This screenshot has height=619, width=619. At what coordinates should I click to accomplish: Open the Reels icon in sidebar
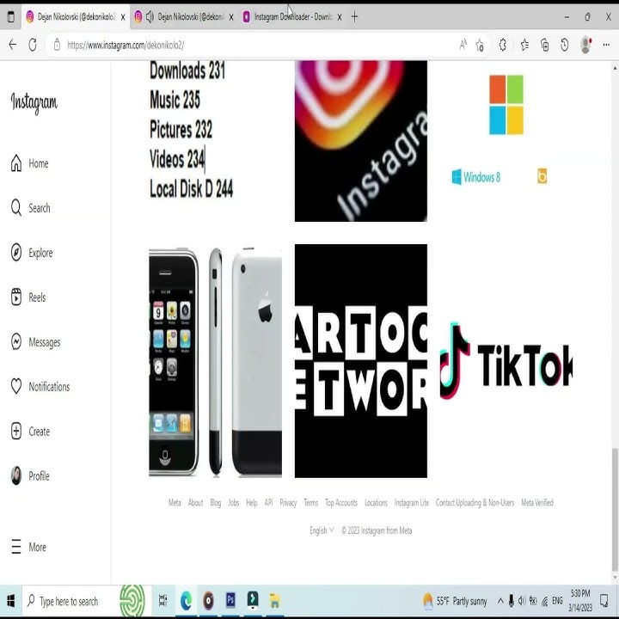click(16, 297)
